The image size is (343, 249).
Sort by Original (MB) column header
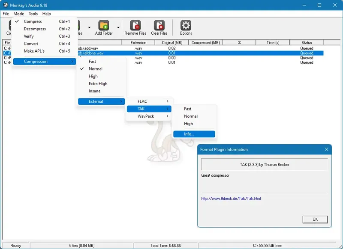click(172, 42)
